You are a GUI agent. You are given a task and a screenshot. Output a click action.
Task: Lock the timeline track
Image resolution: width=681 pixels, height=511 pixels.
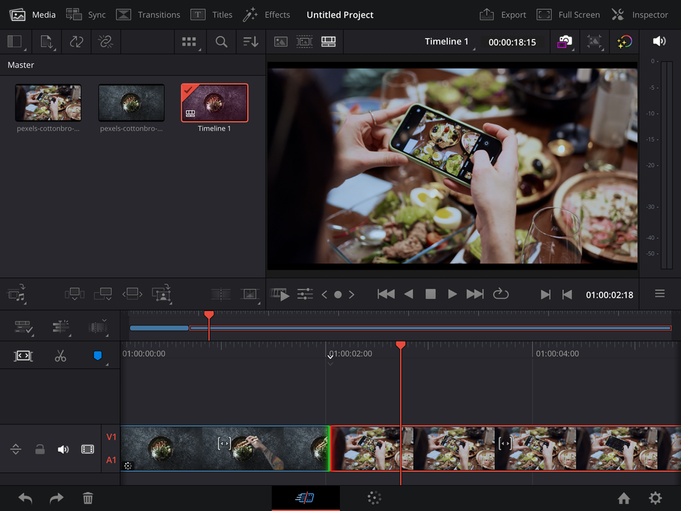[x=39, y=449]
